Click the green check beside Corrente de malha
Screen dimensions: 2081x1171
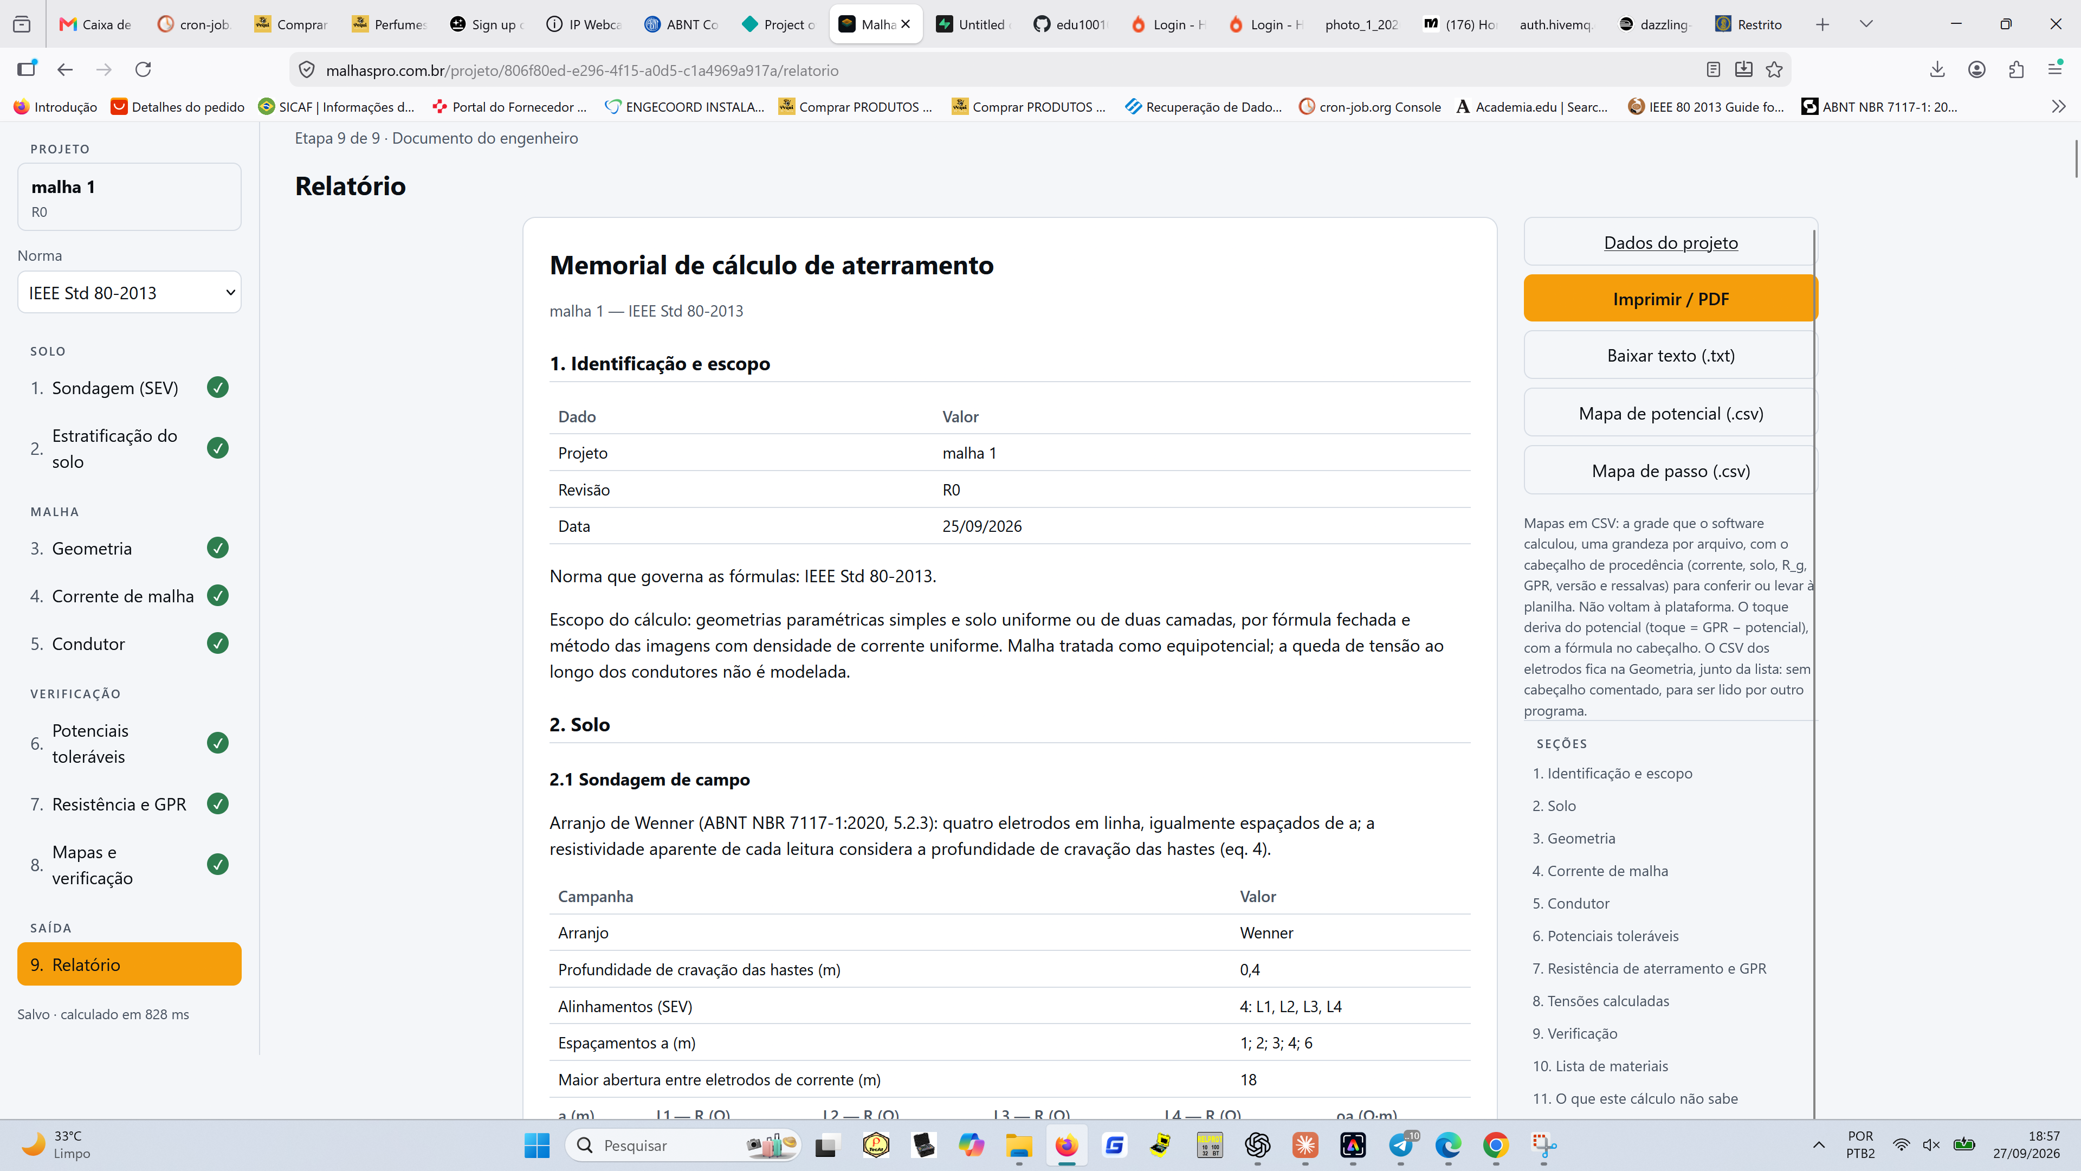[217, 596]
